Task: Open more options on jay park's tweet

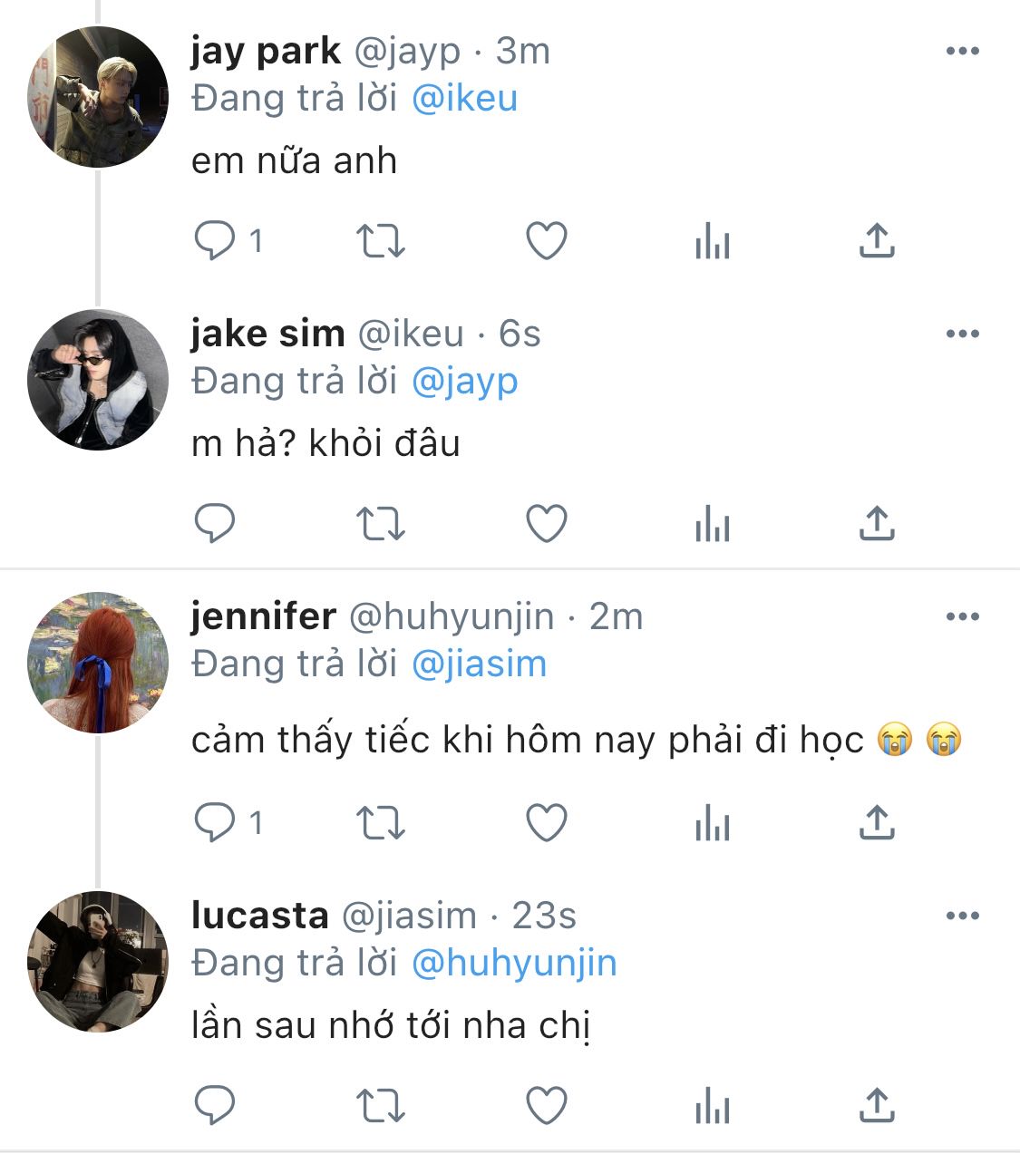Action: pyautogui.click(x=962, y=51)
